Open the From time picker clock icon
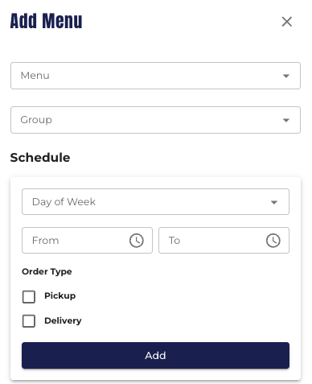Viewport: 312px width, 384px height. click(137, 240)
